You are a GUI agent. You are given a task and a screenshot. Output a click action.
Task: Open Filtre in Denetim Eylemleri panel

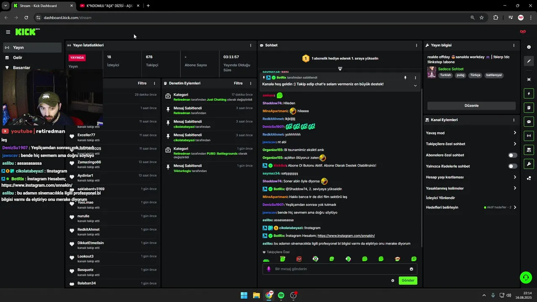pyautogui.click(x=238, y=83)
